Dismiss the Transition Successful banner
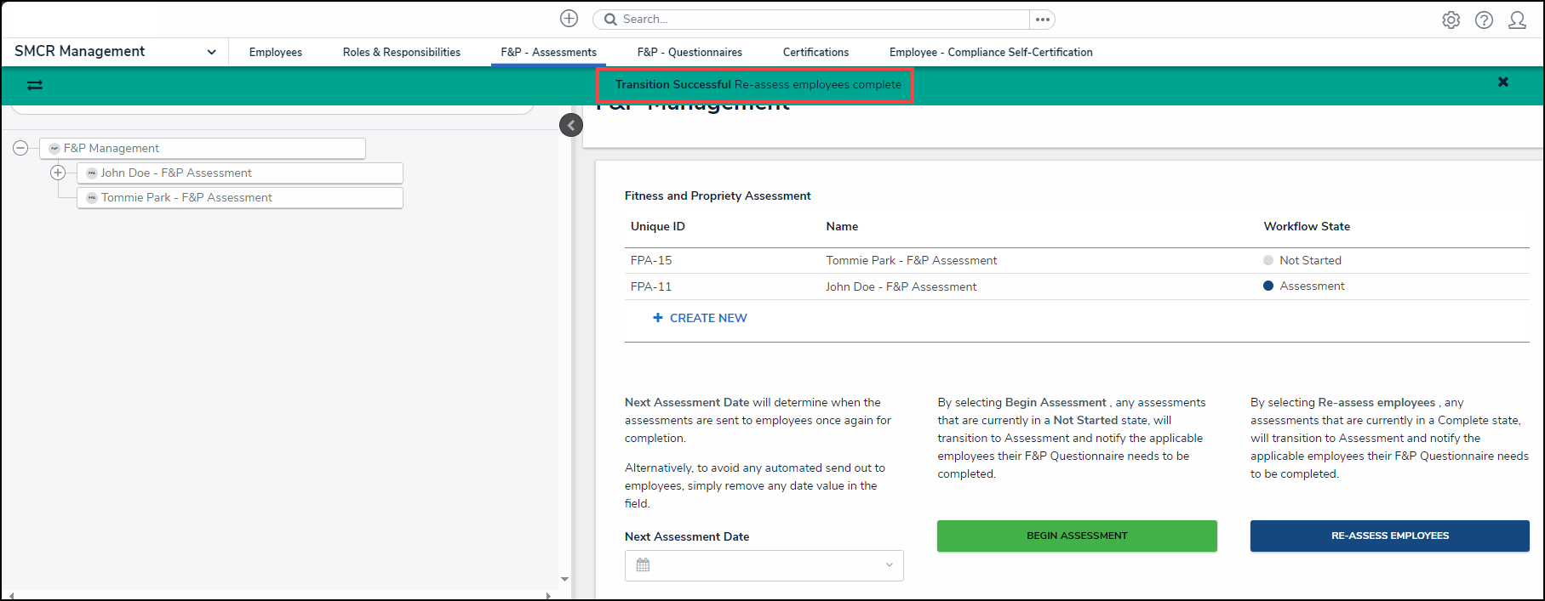Image resolution: width=1545 pixels, height=601 pixels. coord(1502,82)
